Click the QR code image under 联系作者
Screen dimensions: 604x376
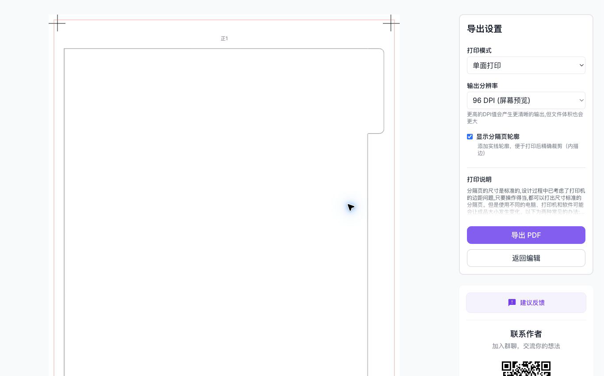click(526, 368)
